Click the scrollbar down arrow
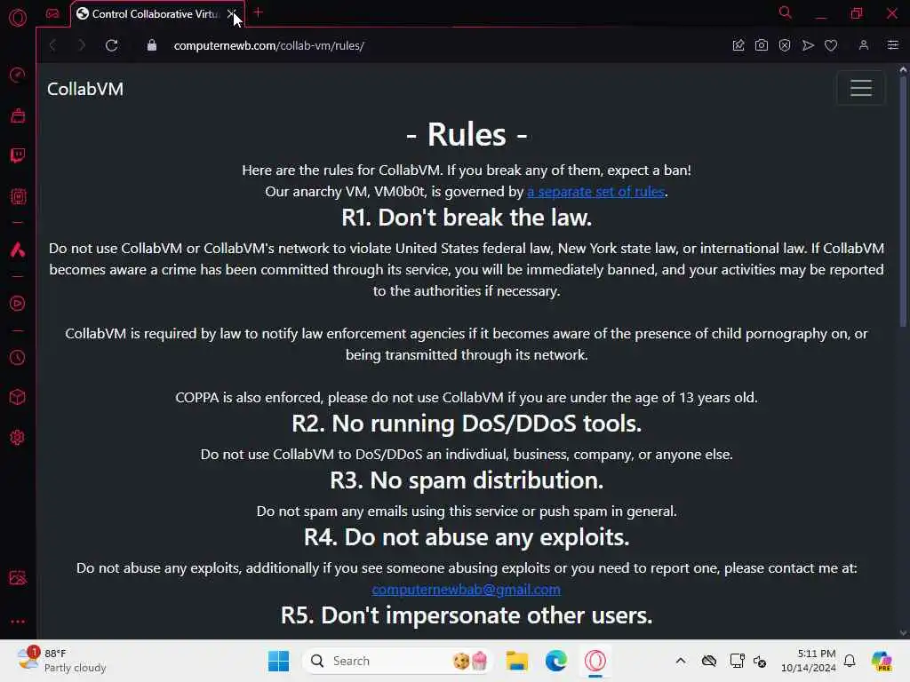Image resolution: width=910 pixels, height=682 pixels. pos(903,632)
